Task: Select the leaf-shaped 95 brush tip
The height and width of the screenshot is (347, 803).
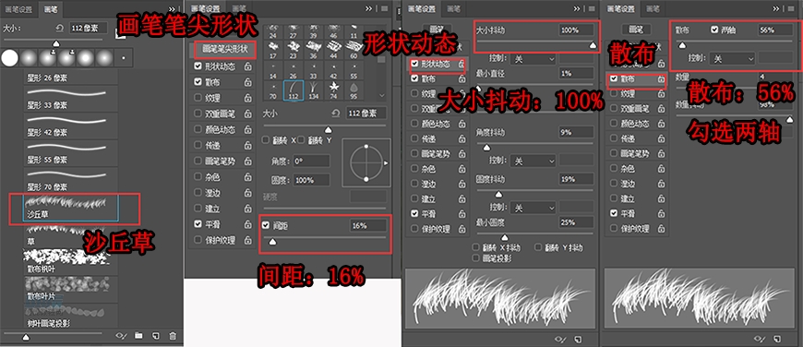Action: [354, 89]
